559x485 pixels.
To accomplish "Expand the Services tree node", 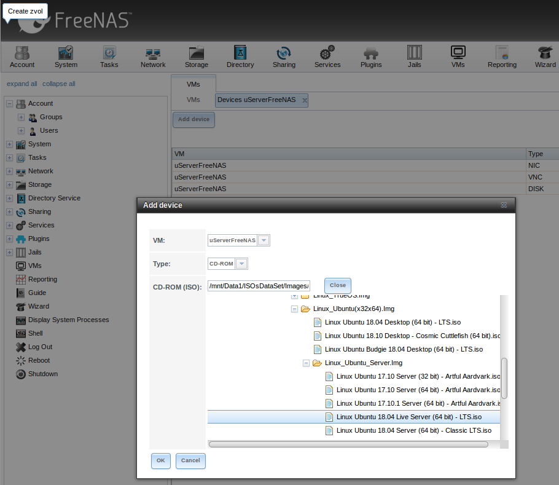I will tap(10, 226).
